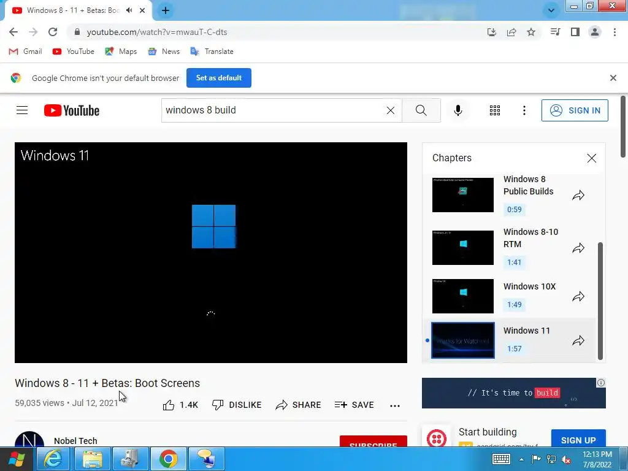Open the Gmail bookmark
628x471 pixels.
click(x=25, y=52)
